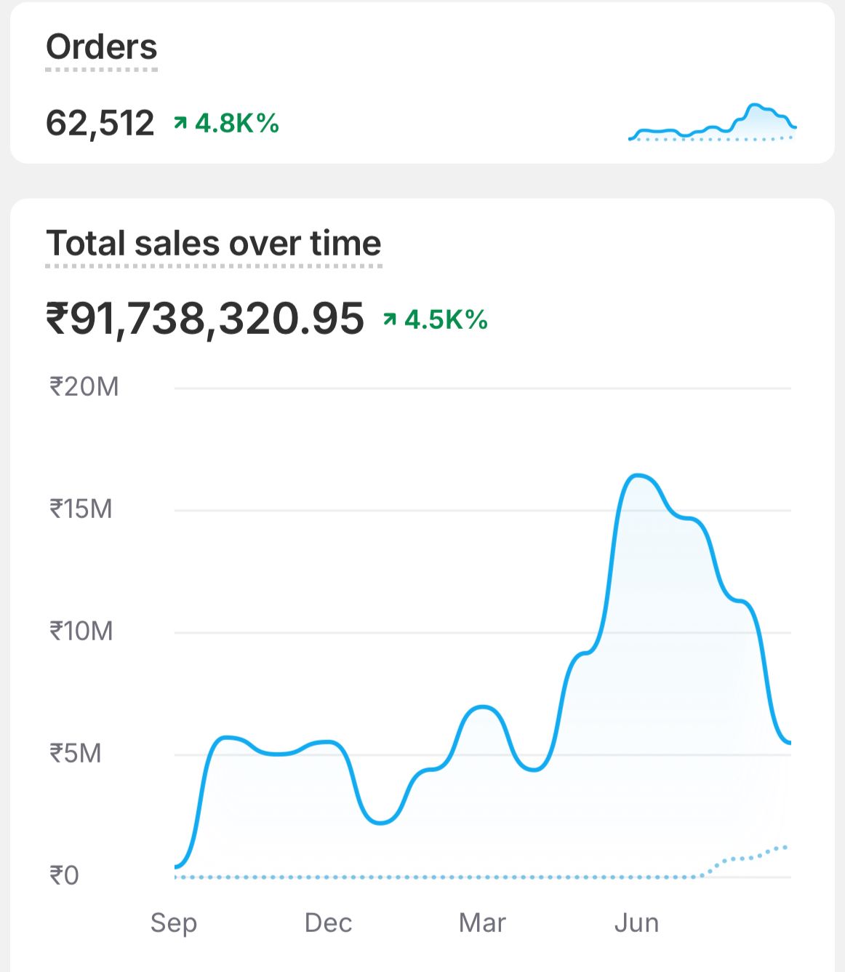
Task: Click the ₹5M y-axis label
Action: coord(75,754)
